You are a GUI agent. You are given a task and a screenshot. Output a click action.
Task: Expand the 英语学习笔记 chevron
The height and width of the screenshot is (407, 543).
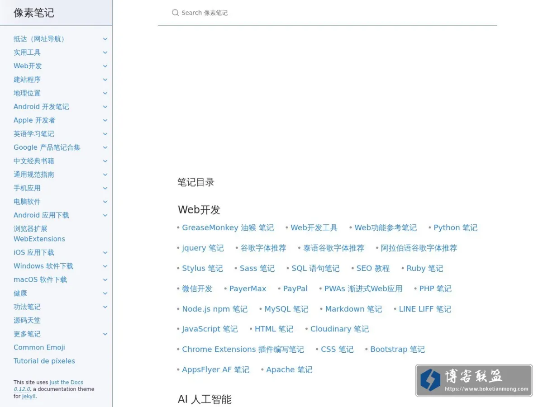(x=105, y=134)
